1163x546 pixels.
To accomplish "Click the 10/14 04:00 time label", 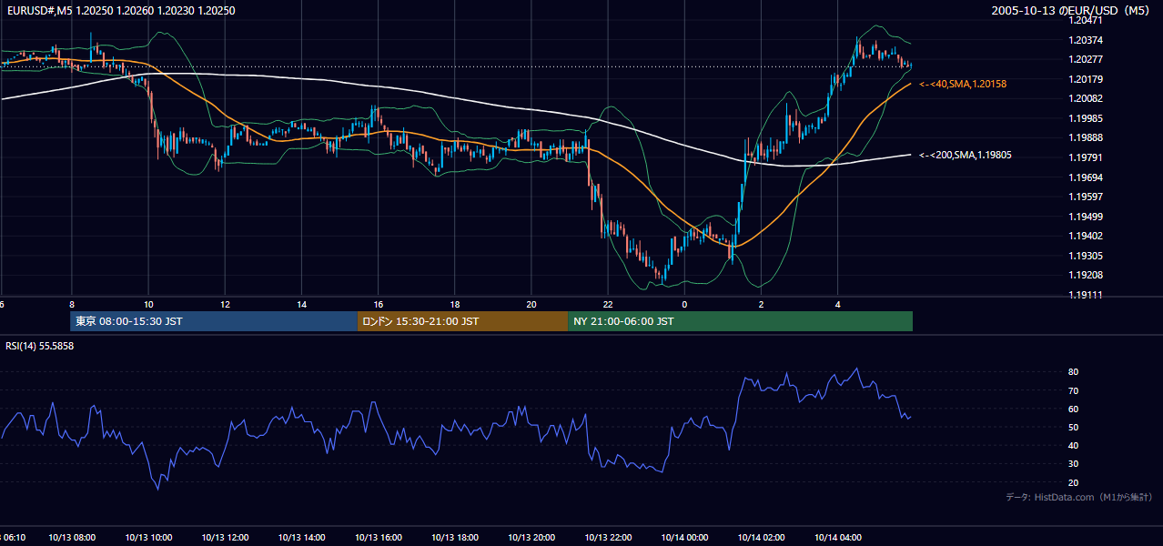I will click(x=837, y=537).
